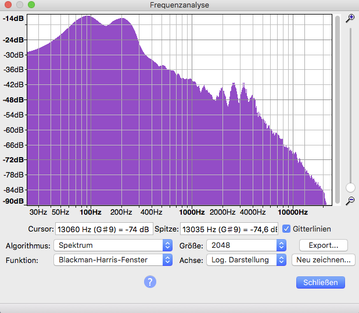The image size is (359, 313).
Task: Open the help question mark button
Action: pyautogui.click(x=150, y=282)
